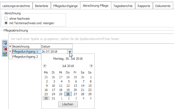Sort by the Bezeichnung column header
Image resolution: width=174 pixels, height=109 pixels.
[26, 46]
